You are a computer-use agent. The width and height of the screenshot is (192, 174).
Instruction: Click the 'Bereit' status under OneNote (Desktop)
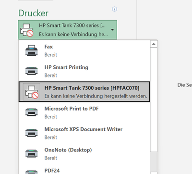[51, 158]
